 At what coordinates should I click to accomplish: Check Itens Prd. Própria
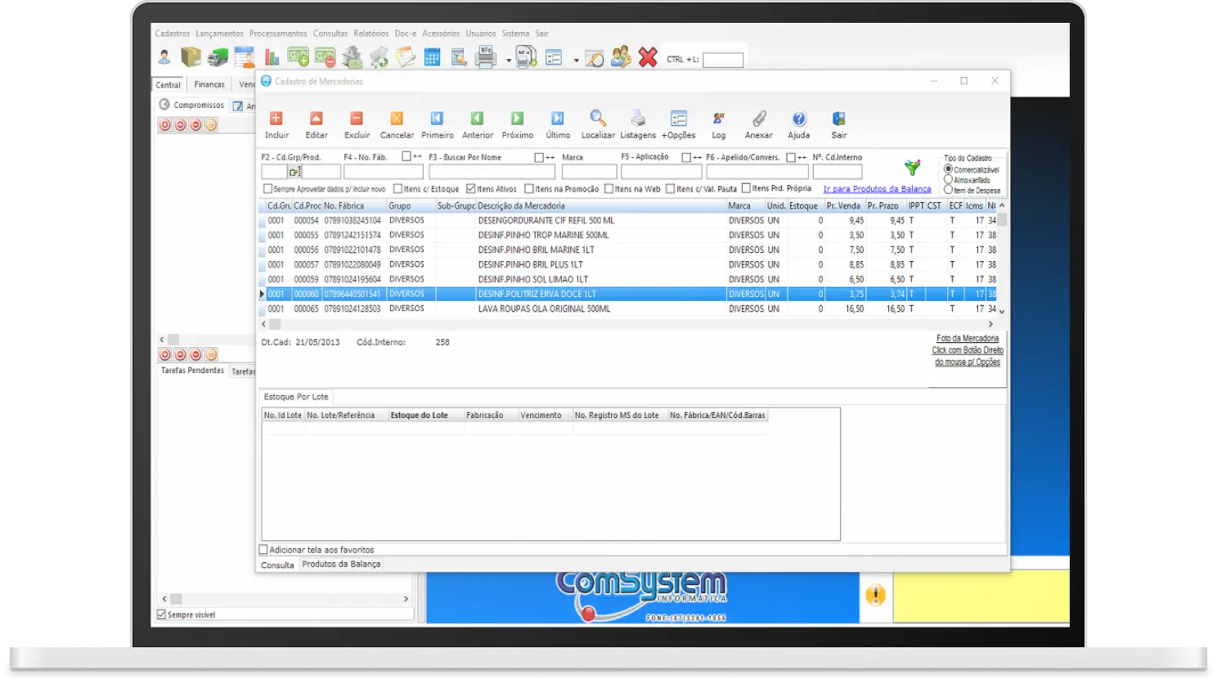(x=746, y=188)
